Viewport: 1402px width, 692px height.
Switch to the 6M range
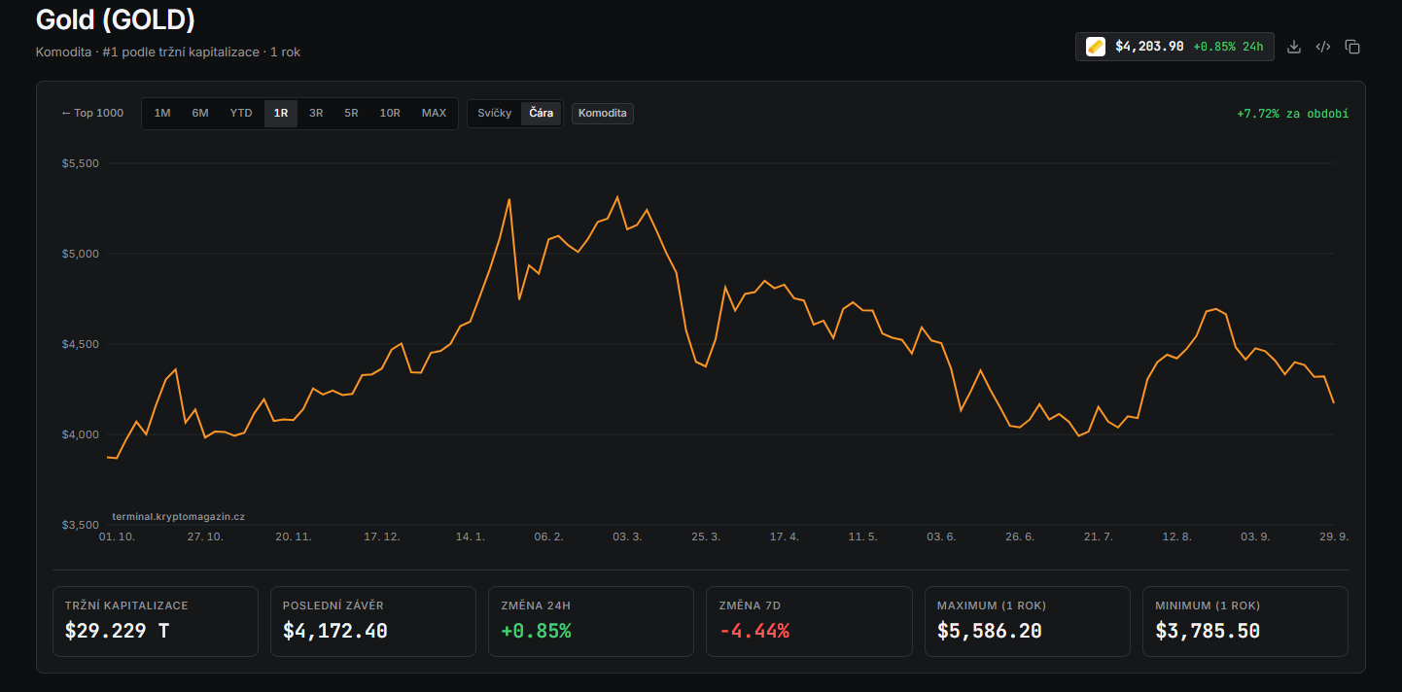[200, 113]
